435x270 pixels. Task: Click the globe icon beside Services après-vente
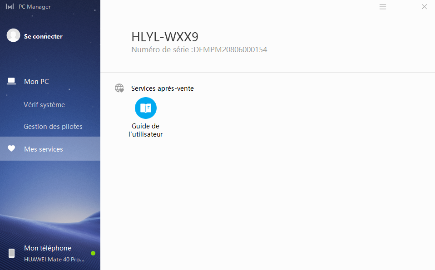tap(119, 88)
